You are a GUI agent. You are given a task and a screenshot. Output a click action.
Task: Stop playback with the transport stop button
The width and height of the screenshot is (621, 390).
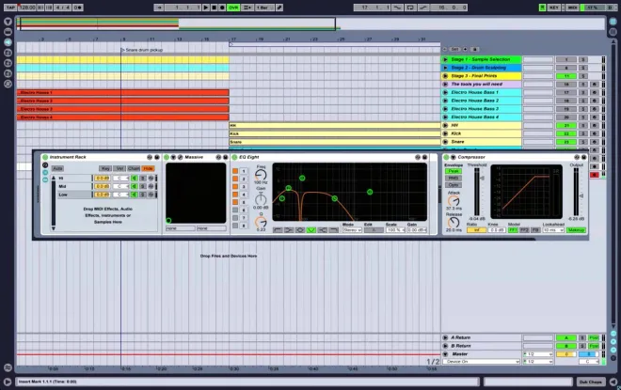(x=214, y=8)
